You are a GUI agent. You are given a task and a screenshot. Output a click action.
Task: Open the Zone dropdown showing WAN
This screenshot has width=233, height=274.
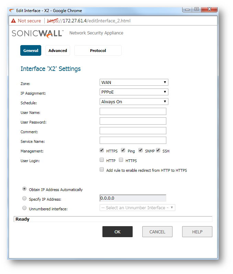(x=134, y=83)
